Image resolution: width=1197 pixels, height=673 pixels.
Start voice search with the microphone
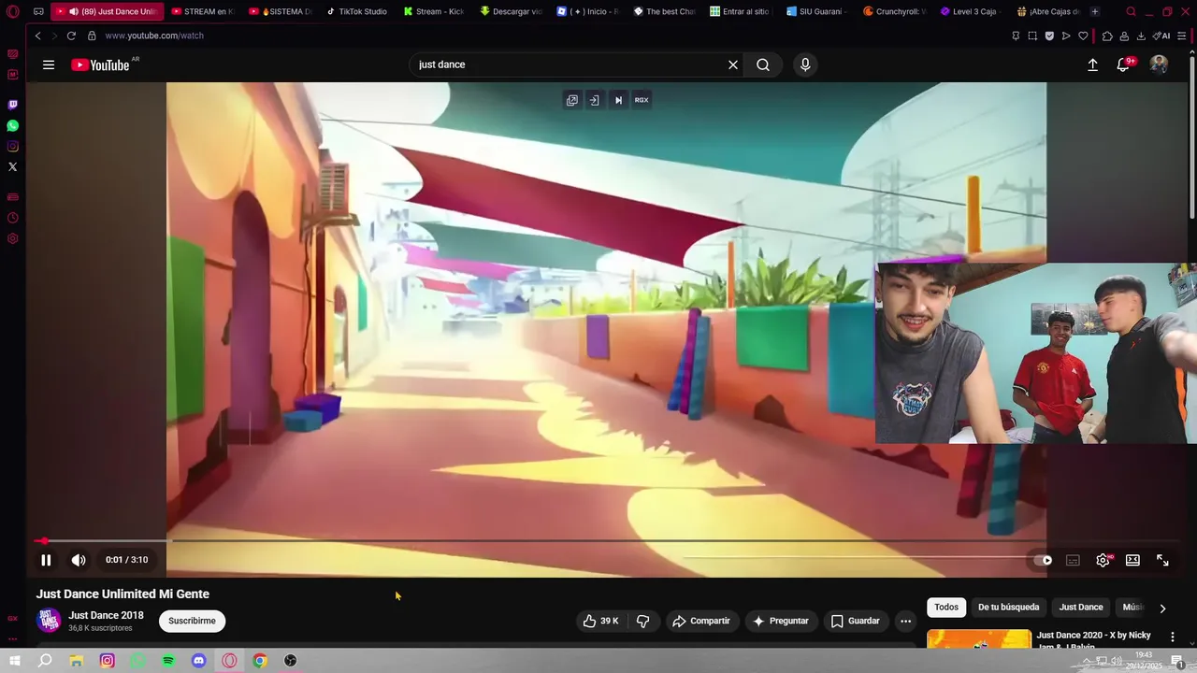point(805,64)
